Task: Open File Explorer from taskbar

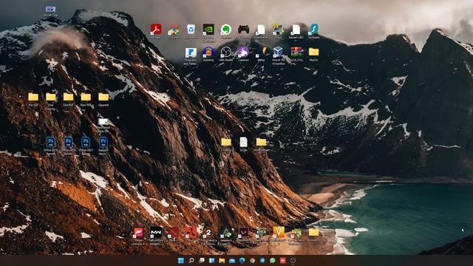Action: [222, 261]
